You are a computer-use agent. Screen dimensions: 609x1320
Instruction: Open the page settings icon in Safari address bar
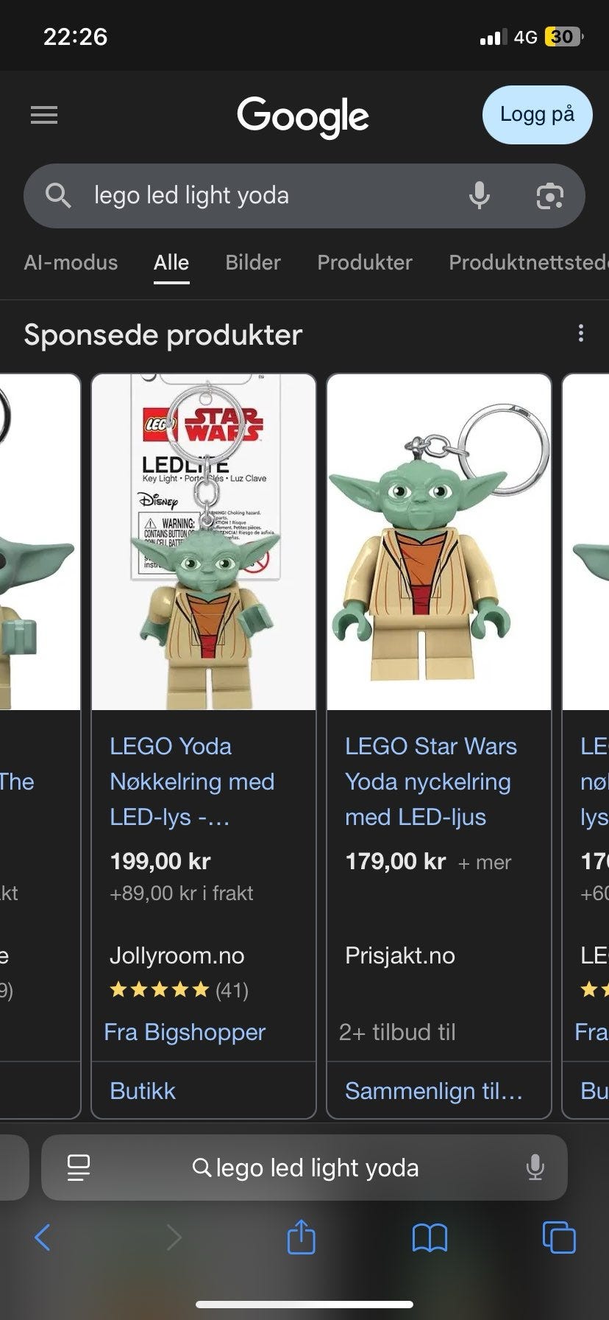(79, 1168)
